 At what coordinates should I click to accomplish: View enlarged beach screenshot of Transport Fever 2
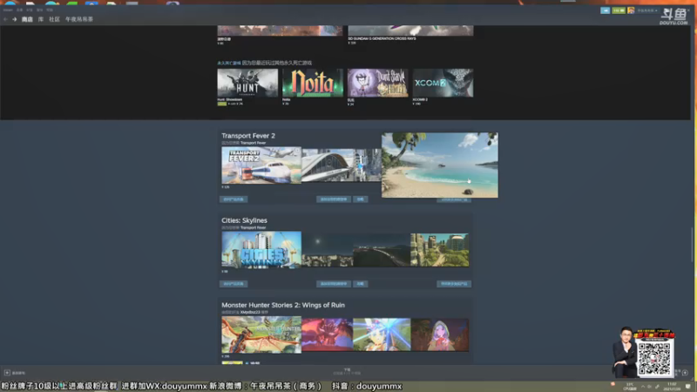(440, 165)
